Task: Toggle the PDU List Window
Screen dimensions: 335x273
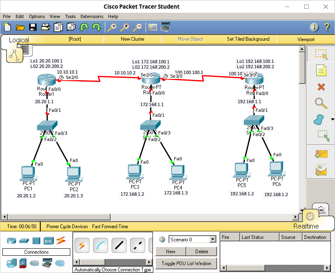Action: coord(186,264)
